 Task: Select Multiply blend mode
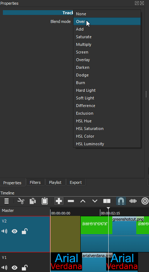(107, 44)
